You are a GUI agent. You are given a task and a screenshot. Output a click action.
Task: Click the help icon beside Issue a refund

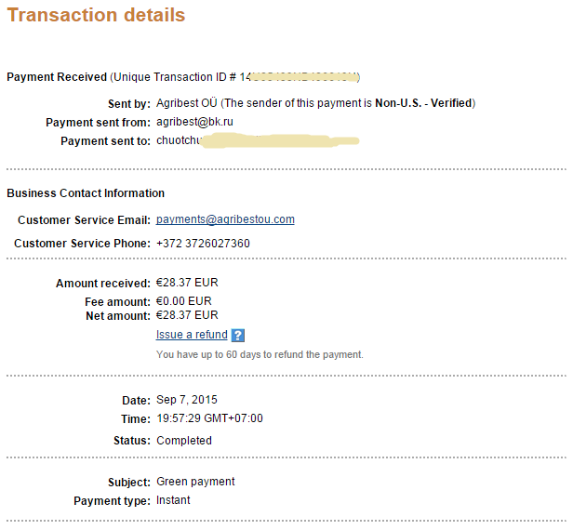(x=238, y=336)
